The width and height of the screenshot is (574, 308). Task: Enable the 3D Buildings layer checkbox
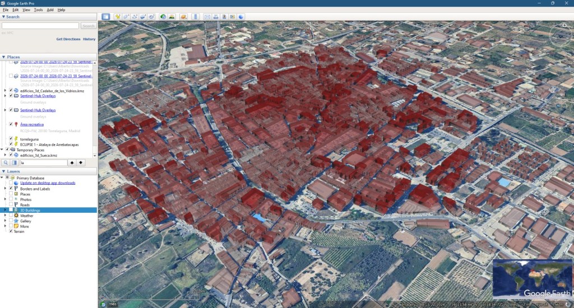pyautogui.click(x=11, y=210)
